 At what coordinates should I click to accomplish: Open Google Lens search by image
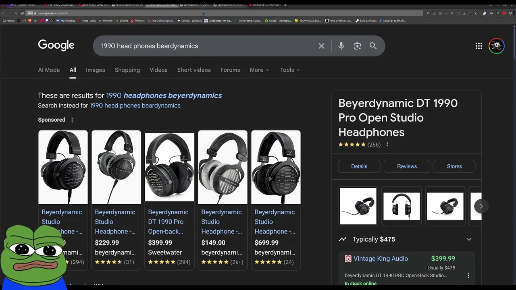pyautogui.click(x=357, y=46)
